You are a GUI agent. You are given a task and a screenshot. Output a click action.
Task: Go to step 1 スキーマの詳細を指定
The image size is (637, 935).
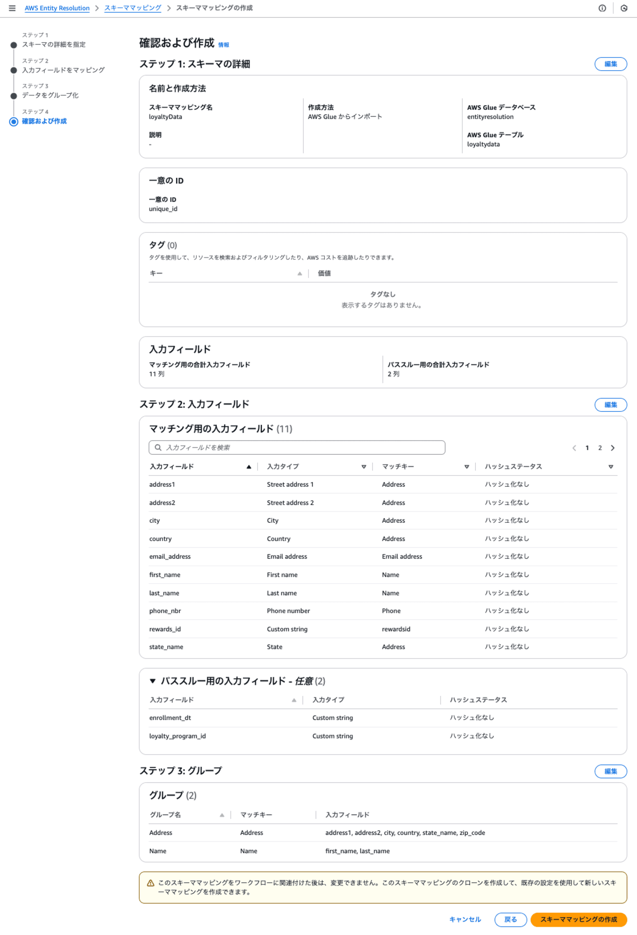(x=54, y=44)
